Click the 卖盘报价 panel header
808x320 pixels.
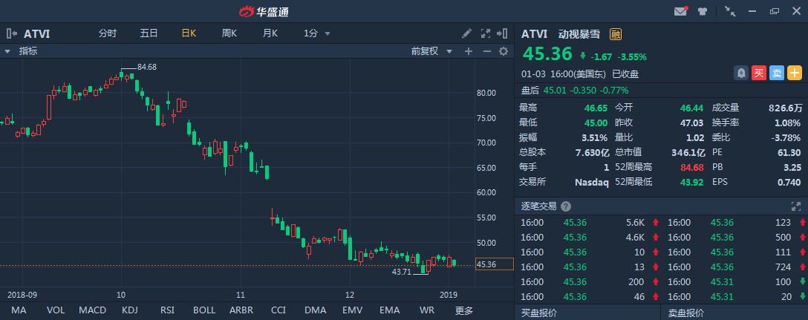(686, 313)
